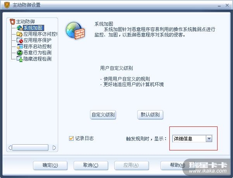Click the 详细信息 combo box field
This screenshot has width=233, height=178.
[192, 138]
